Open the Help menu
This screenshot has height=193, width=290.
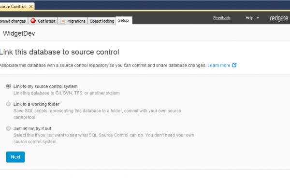click(252, 18)
